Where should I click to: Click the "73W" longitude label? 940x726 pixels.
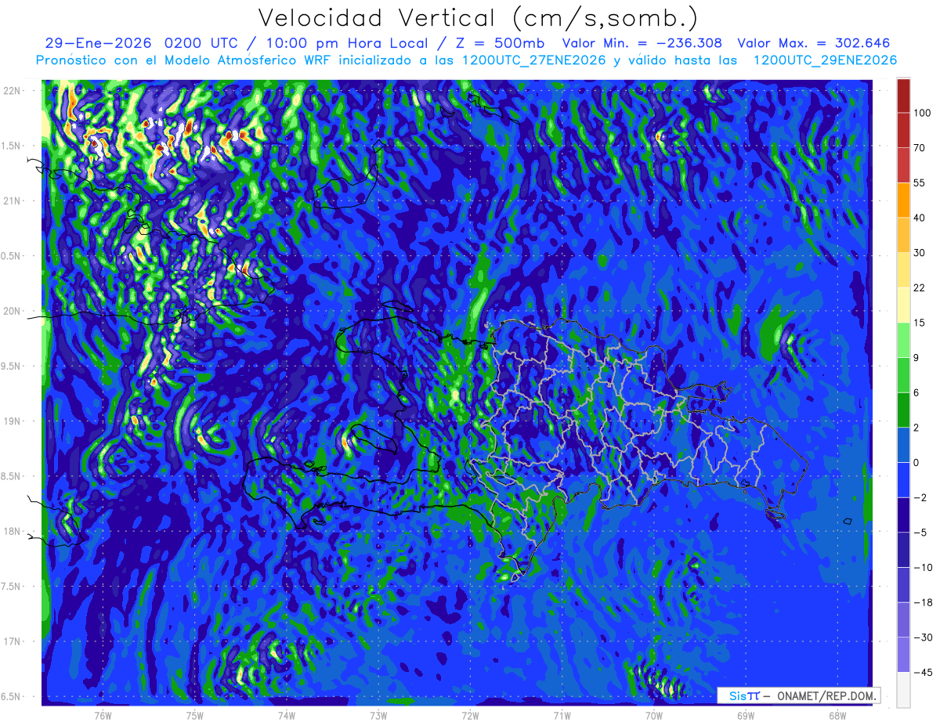(378, 716)
